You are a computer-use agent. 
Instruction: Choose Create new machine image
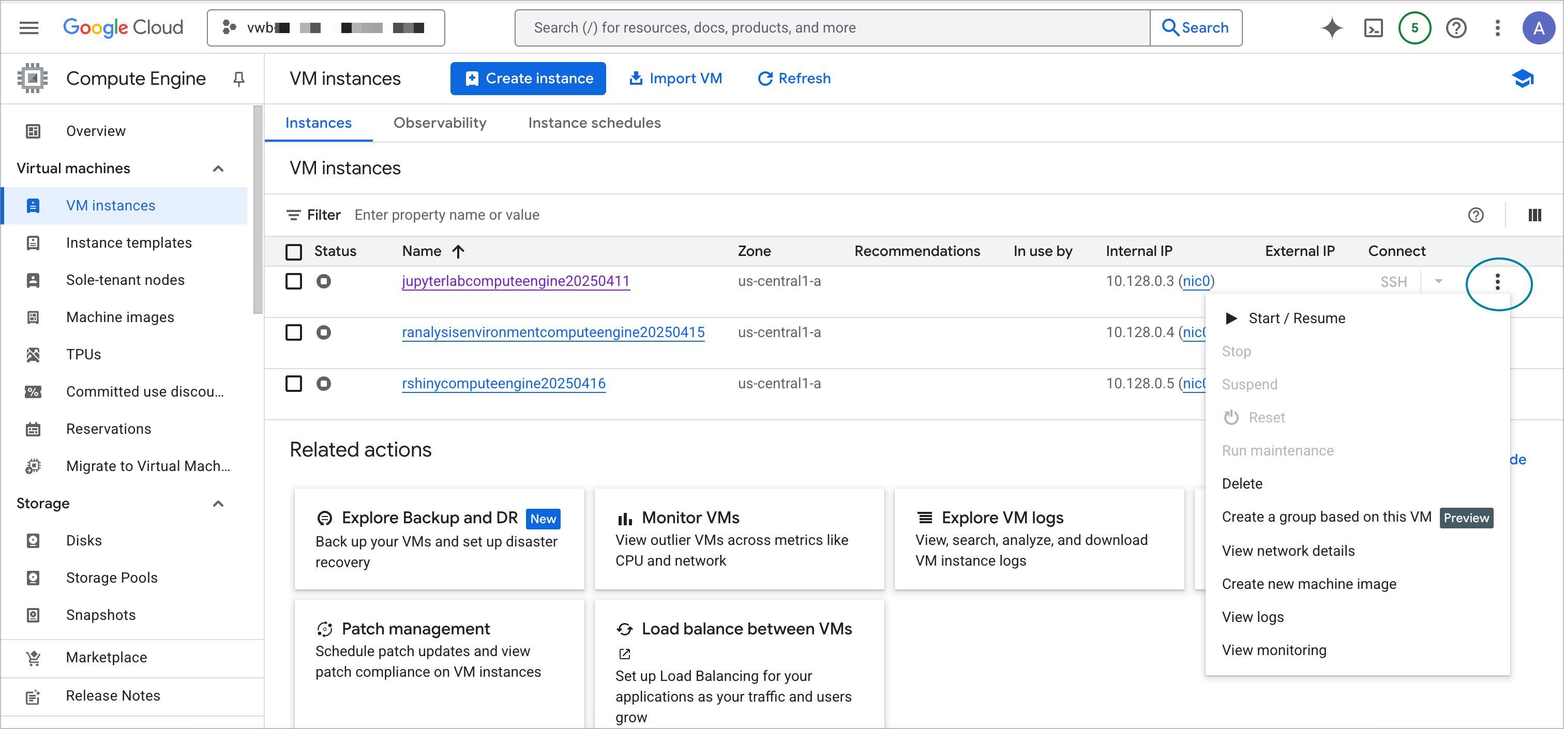point(1358,584)
